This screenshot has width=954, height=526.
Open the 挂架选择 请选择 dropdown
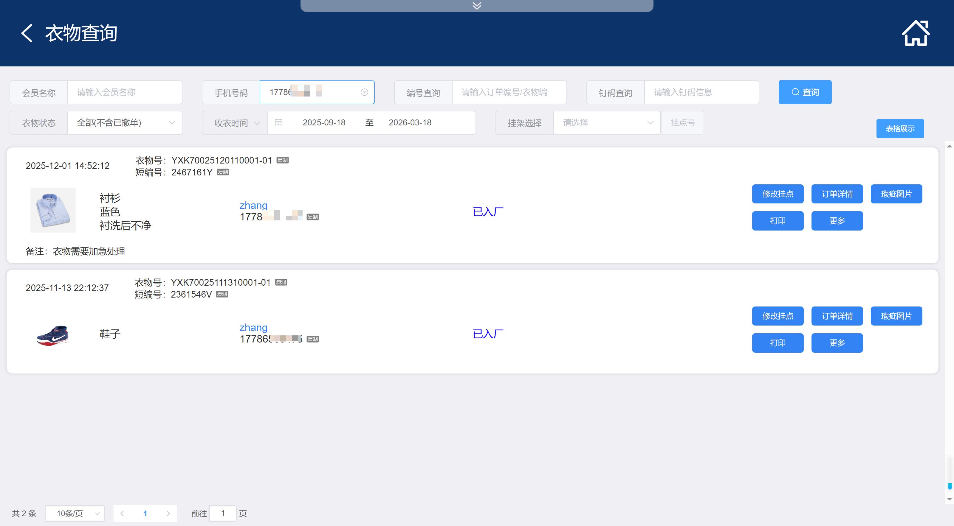tap(607, 123)
